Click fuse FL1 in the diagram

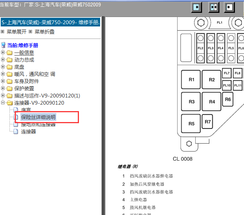tap(219, 23)
